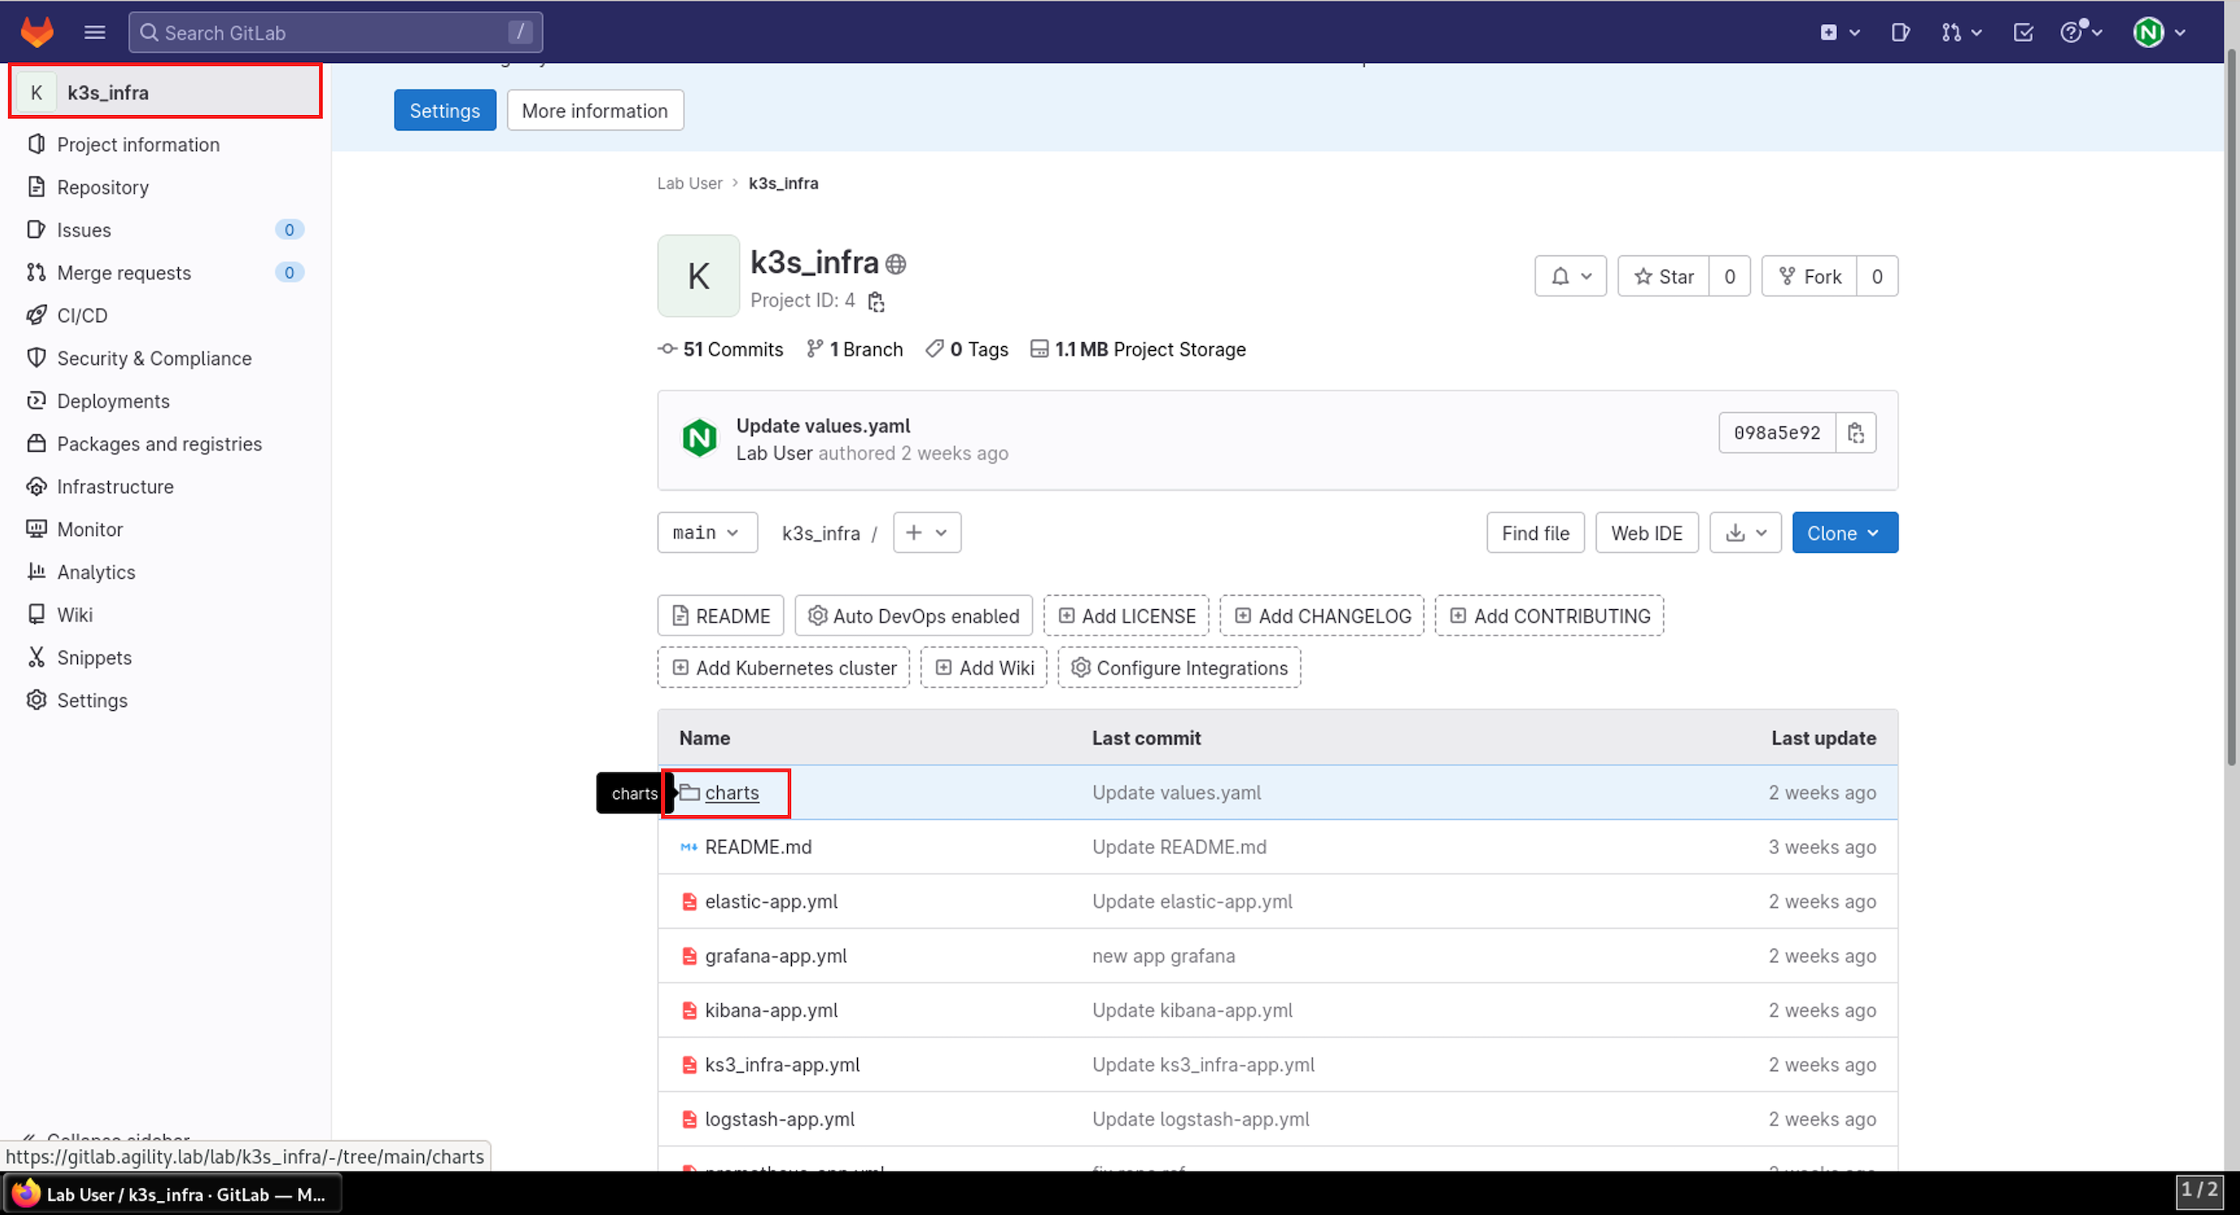This screenshot has width=2240, height=1215.
Task: Fork the k3s_infra project
Action: pos(1810,275)
